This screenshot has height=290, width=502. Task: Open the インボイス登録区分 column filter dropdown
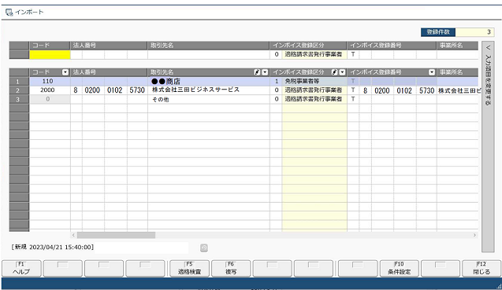342,72
